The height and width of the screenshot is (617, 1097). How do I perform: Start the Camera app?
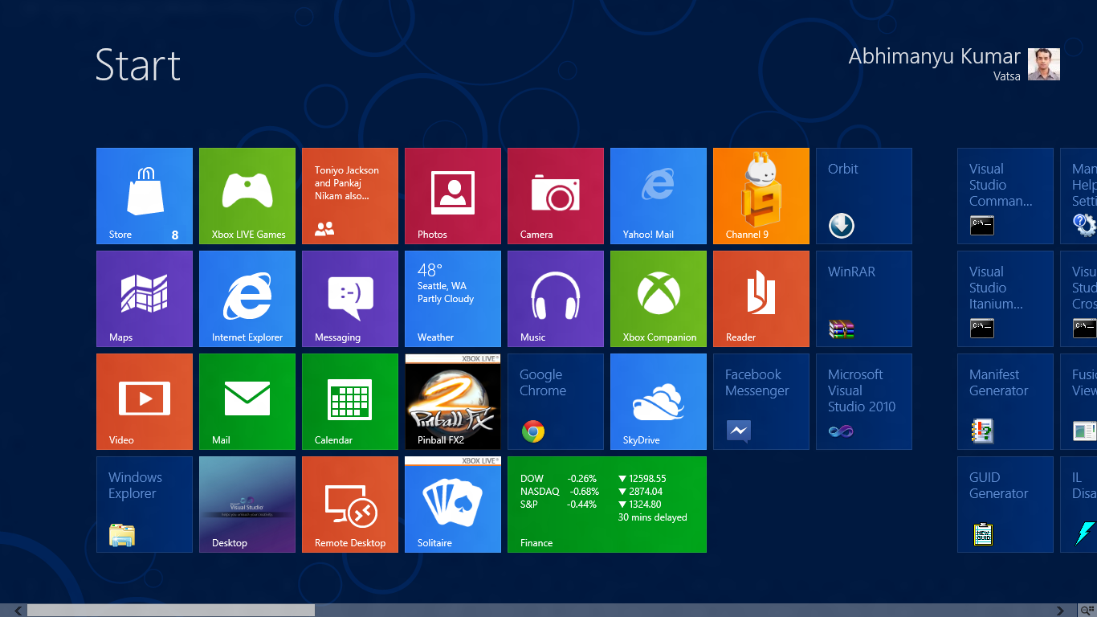[556, 196]
